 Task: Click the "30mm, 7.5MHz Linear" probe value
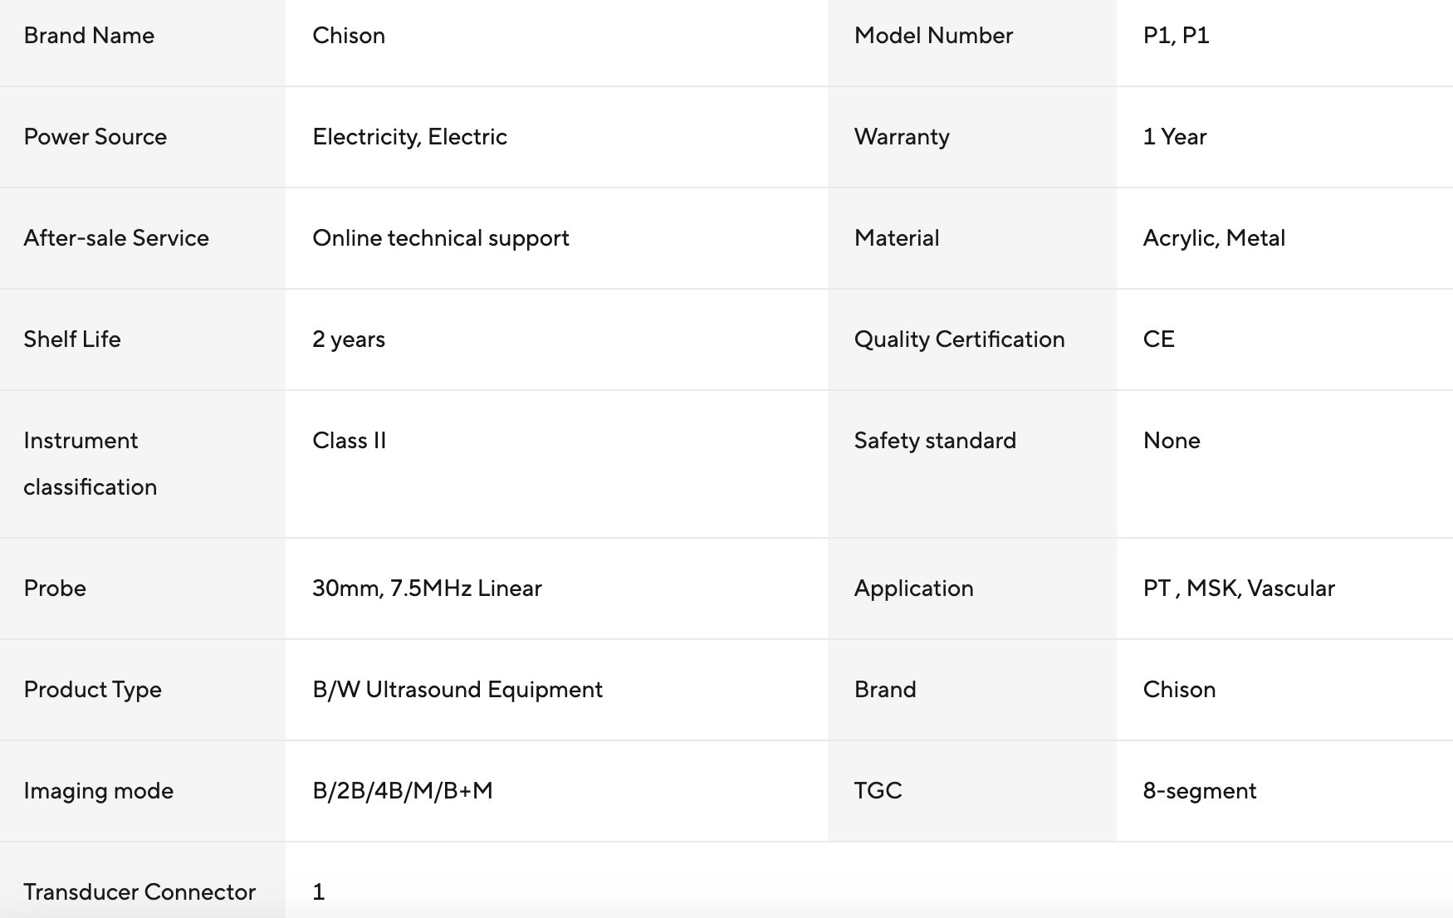coord(427,588)
